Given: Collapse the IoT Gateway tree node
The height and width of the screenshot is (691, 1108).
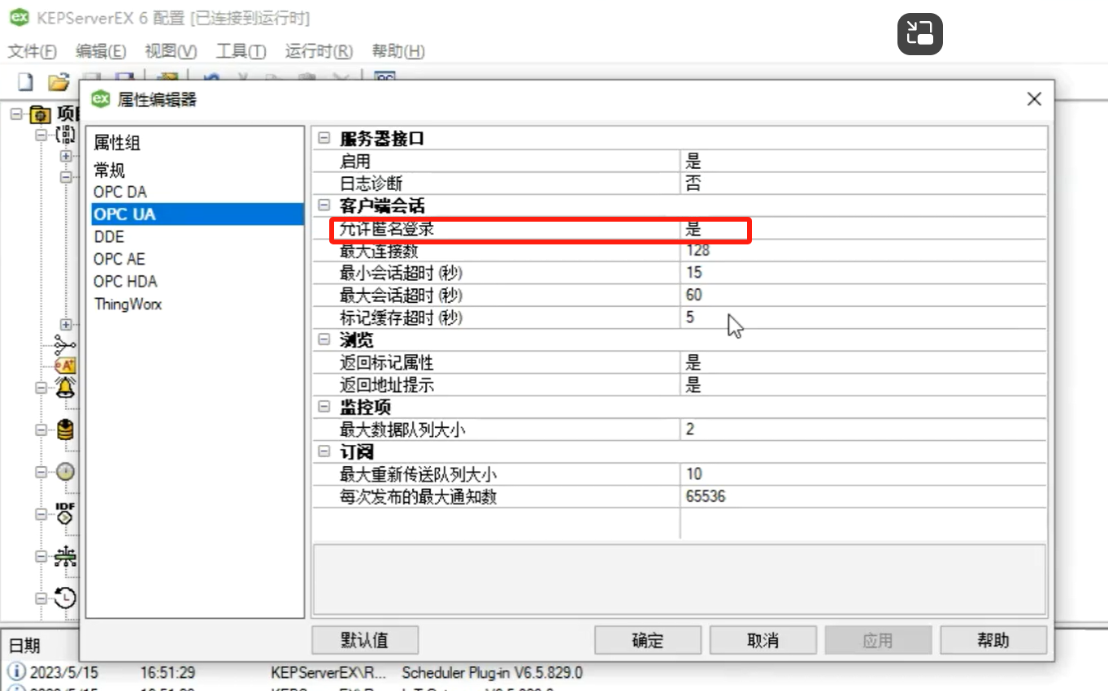Looking at the screenshot, I should click(x=41, y=557).
